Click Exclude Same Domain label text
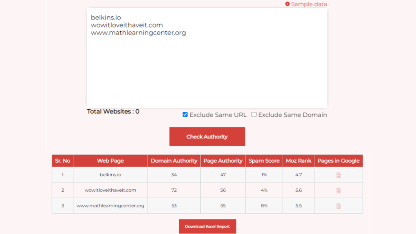416x234 pixels. [x=292, y=115]
